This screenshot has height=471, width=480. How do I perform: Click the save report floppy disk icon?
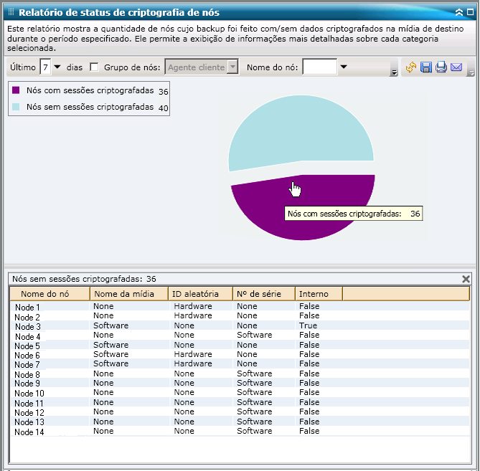point(425,67)
